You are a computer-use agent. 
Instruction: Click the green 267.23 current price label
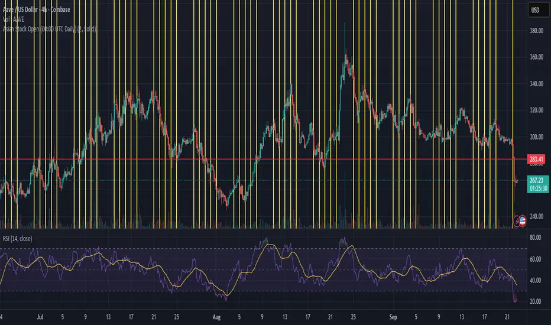tap(537, 180)
